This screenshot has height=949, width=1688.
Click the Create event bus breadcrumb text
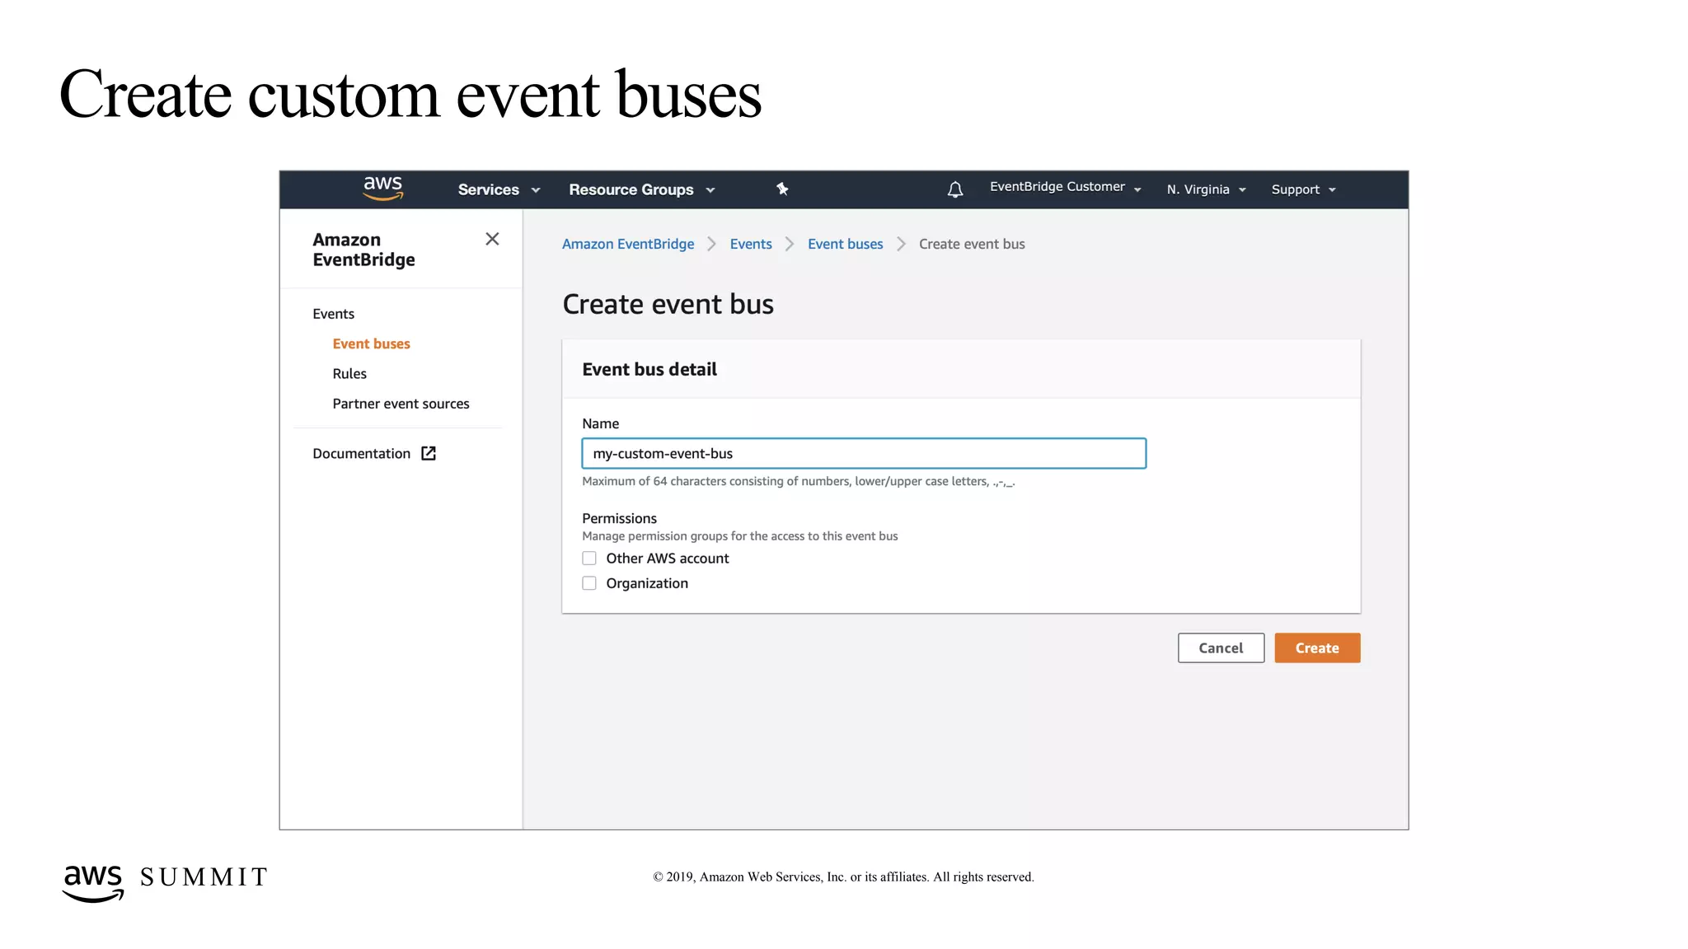pyautogui.click(x=972, y=244)
